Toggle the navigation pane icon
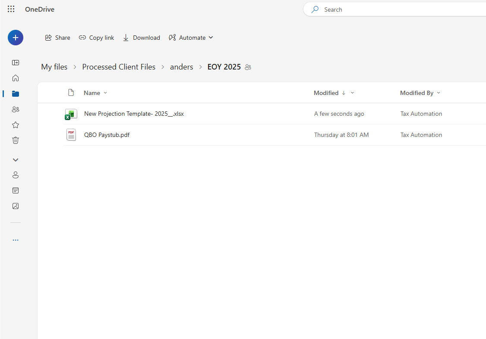486x339 pixels. tap(16, 63)
